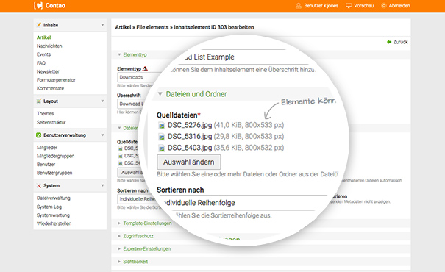Screen dimensions: 445x272
Task: Click the DSC_5276.jpg image file icon
Action: tap(162, 126)
